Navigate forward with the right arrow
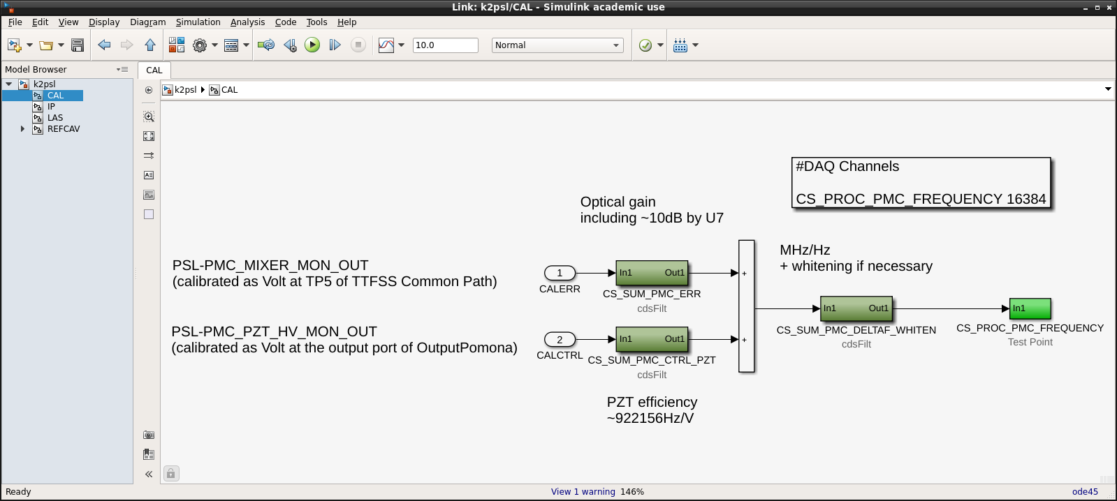The height and width of the screenshot is (501, 1117). 126,45
